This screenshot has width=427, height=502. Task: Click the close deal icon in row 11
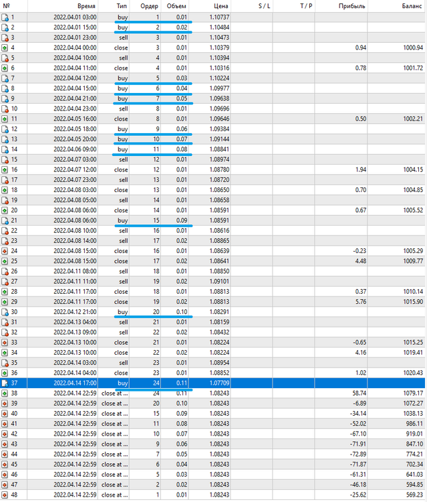[x=5, y=119]
